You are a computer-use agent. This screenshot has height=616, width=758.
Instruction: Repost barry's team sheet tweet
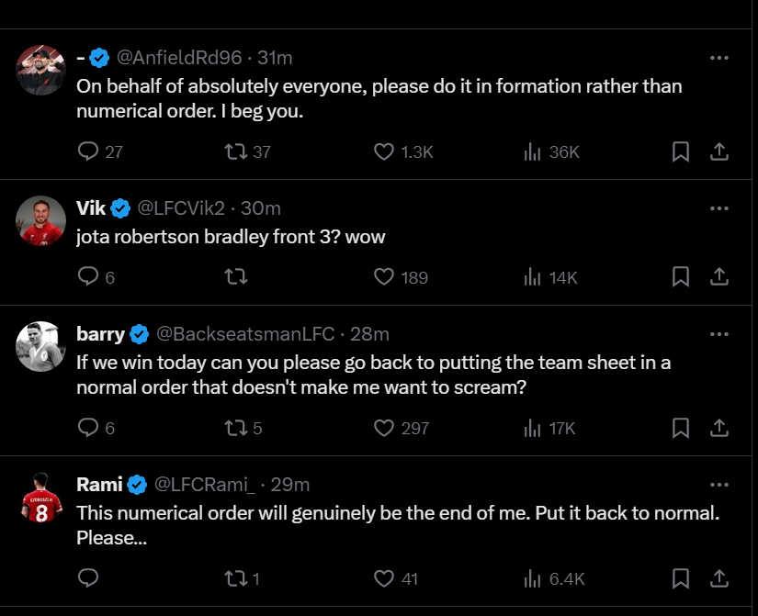click(x=236, y=428)
